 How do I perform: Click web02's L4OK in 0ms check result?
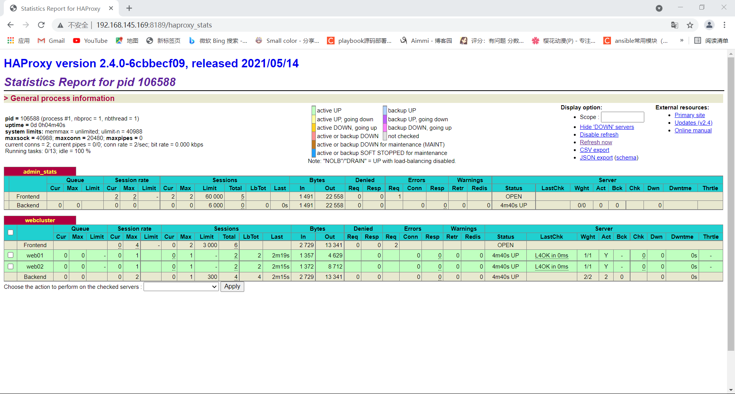pos(552,267)
